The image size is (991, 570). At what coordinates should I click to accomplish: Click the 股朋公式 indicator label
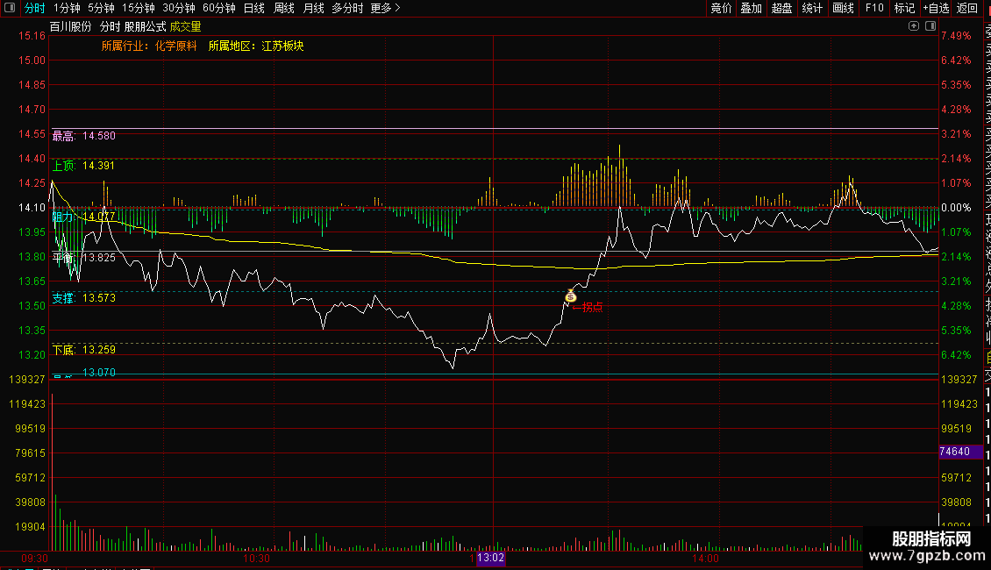[x=146, y=26]
